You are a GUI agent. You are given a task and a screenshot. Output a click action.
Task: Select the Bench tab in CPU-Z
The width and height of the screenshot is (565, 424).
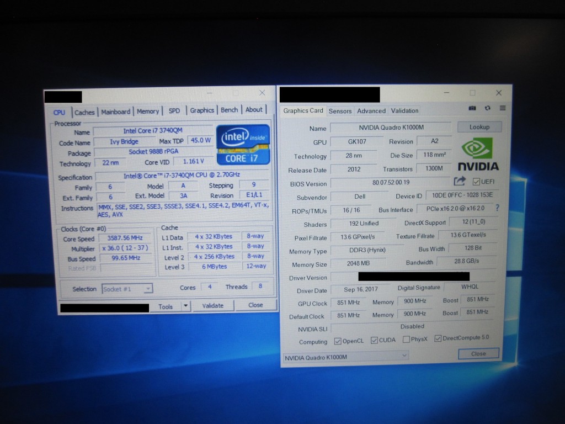tap(229, 110)
